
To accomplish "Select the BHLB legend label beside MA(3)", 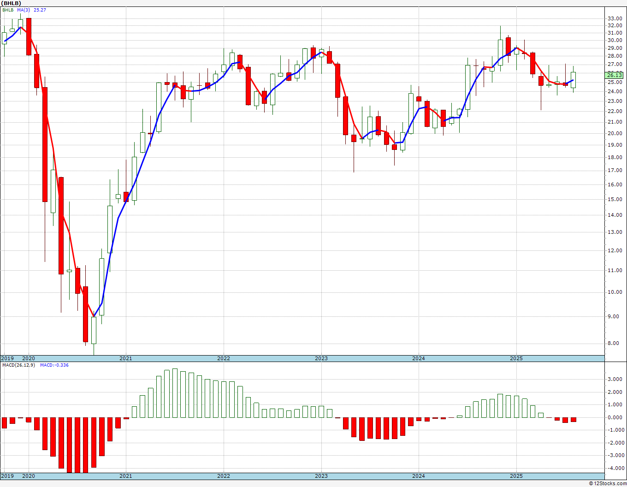I will coord(8,10).
